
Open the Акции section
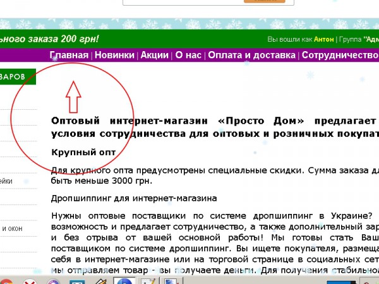(x=155, y=55)
